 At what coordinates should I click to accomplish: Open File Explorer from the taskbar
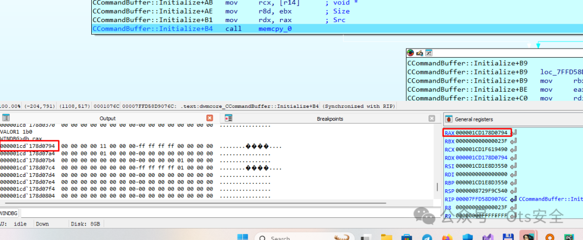coord(387,237)
